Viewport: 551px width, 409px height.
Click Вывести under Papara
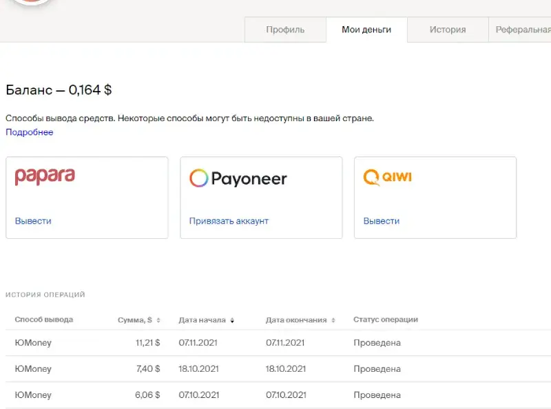click(33, 221)
